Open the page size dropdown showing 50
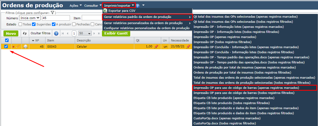318x126 pixels. tap(85, 33)
